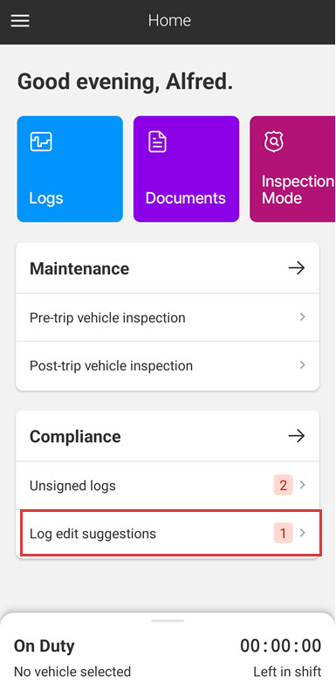Tap the bottom sheet drag handle

tap(168, 620)
